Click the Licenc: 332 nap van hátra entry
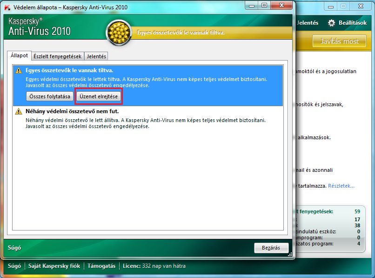 [154, 266]
